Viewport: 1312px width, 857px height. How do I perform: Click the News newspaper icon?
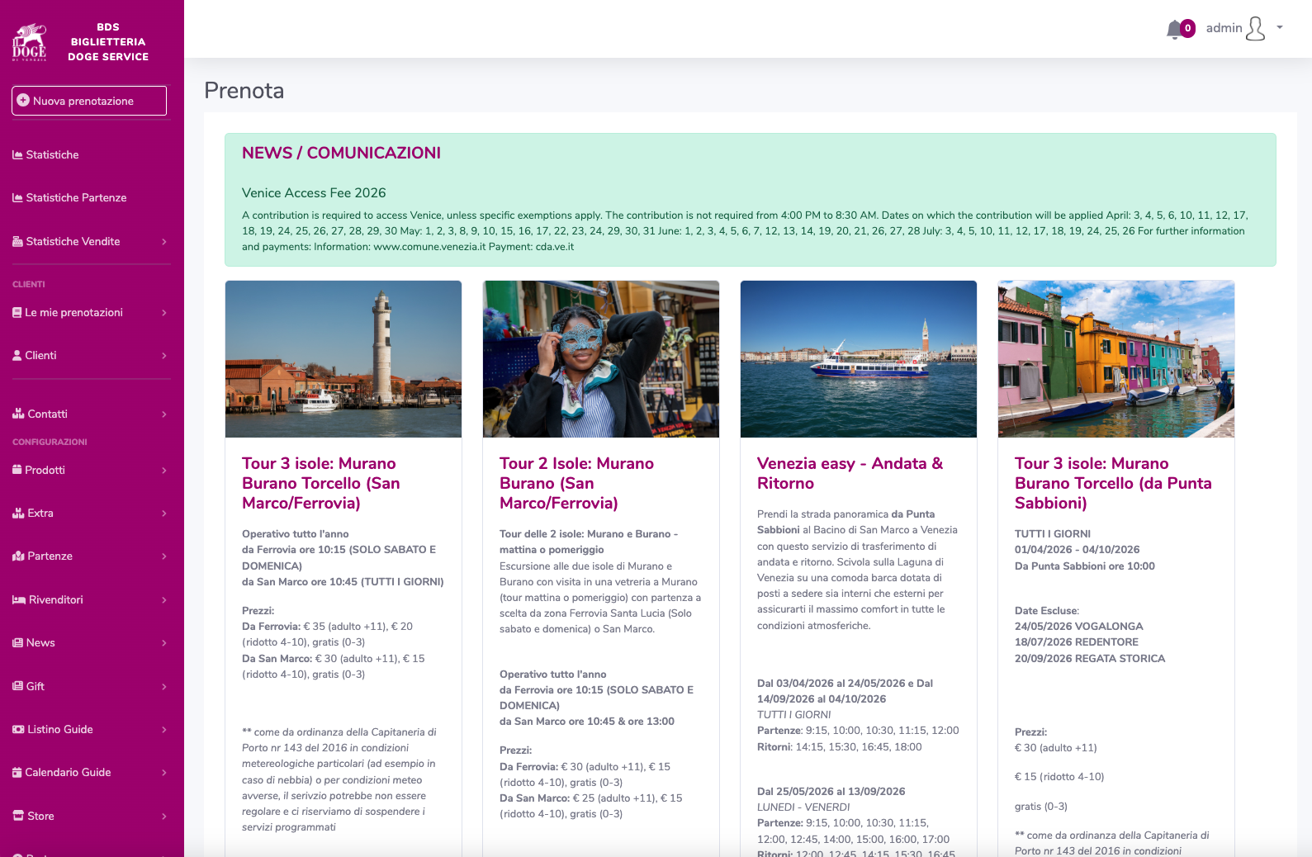point(17,642)
